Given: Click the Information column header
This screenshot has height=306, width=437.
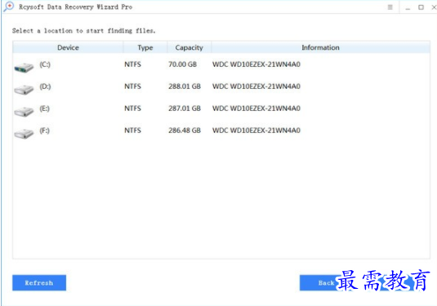Looking at the screenshot, I should (320, 47).
